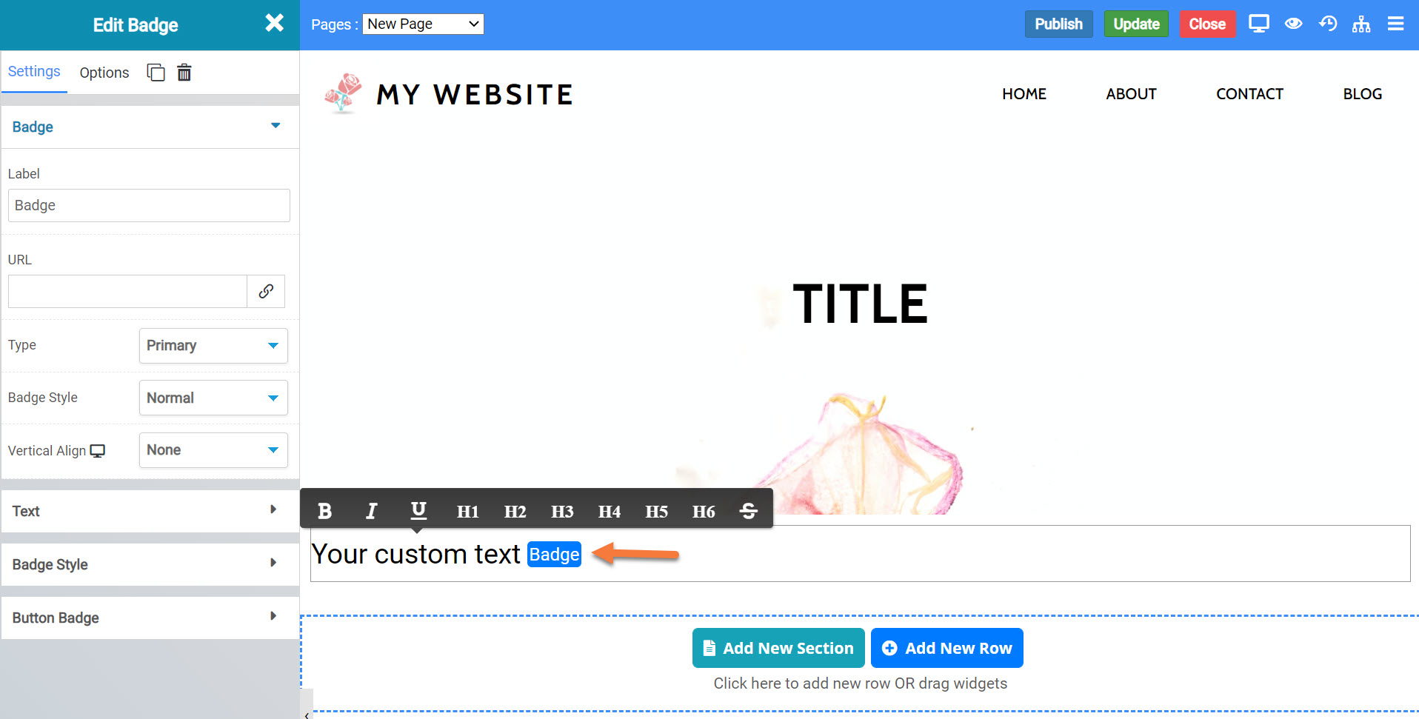Image resolution: width=1419 pixels, height=719 pixels.
Task: Open the Type dropdown set to Primary
Action: pyautogui.click(x=213, y=346)
